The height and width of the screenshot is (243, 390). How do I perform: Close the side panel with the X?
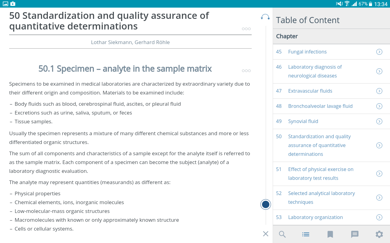click(x=266, y=234)
